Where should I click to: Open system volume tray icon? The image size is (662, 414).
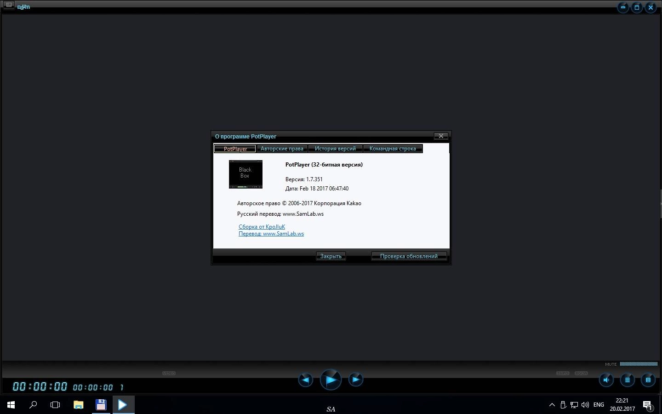pos(585,405)
